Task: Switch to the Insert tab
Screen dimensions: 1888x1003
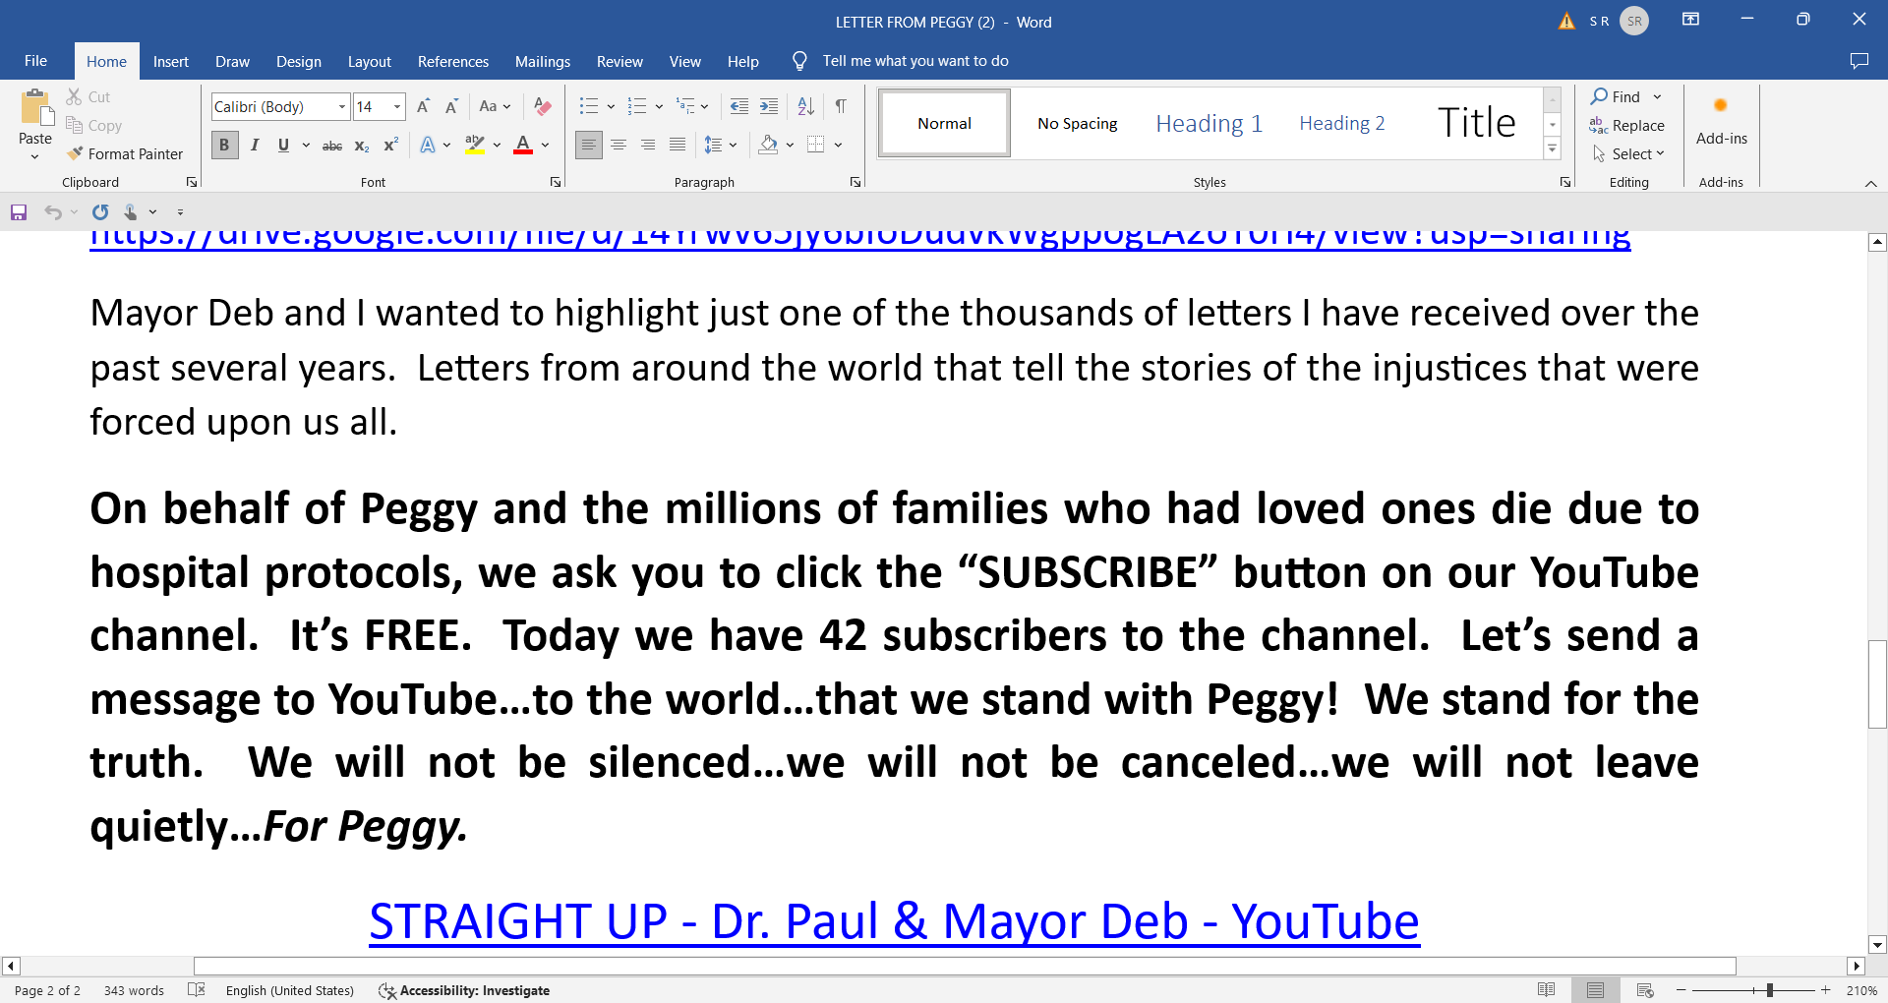Action: pos(171,61)
